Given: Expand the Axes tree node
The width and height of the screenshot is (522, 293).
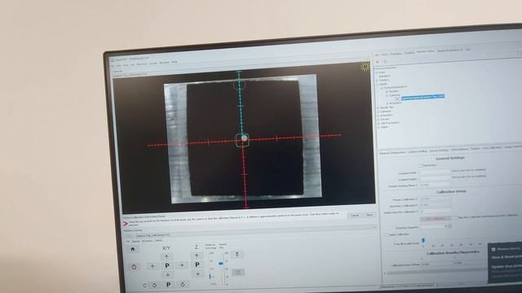Looking at the screenshot, I should [x=377, y=72].
